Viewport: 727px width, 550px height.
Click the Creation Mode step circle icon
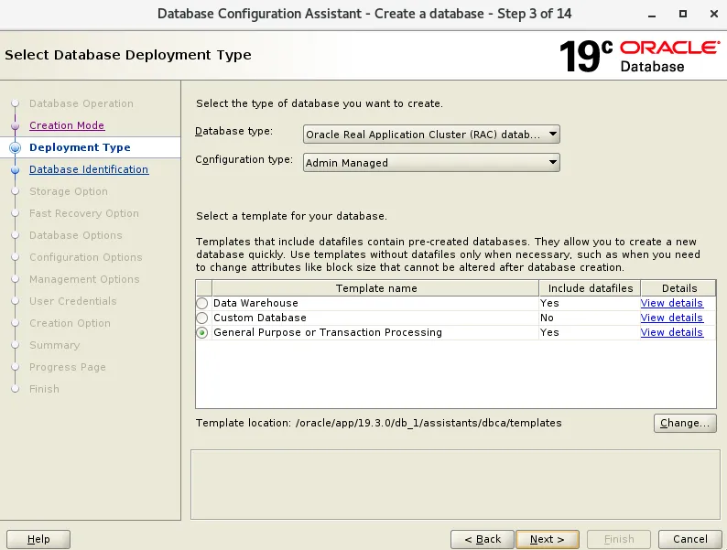[x=16, y=125]
